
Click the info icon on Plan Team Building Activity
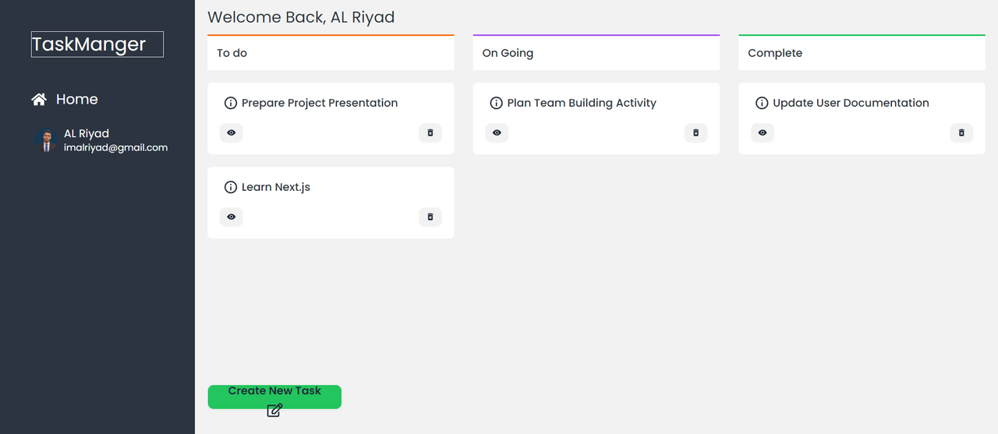click(x=496, y=104)
